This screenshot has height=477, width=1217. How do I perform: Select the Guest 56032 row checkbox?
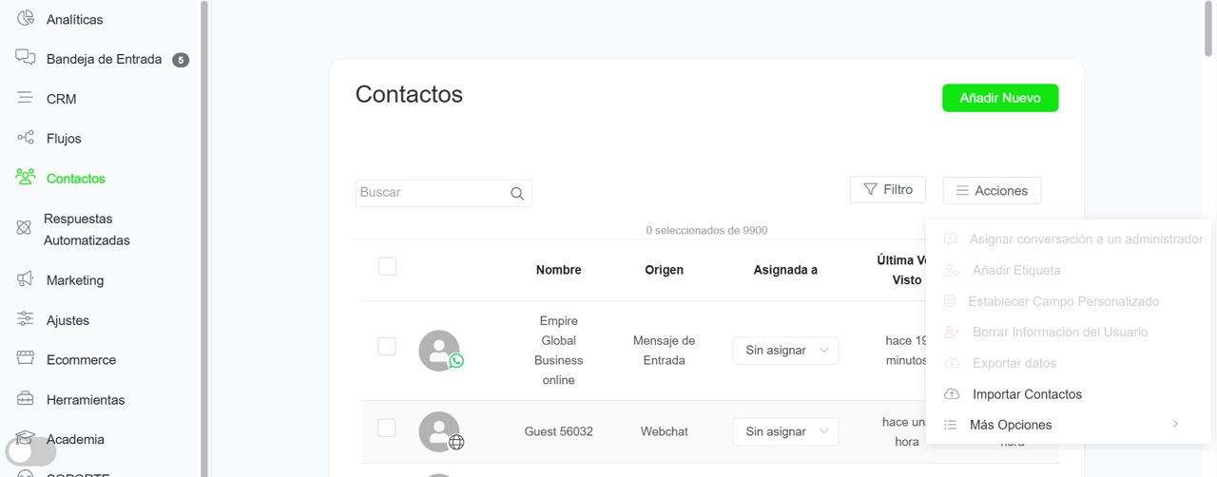tap(387, 429)
